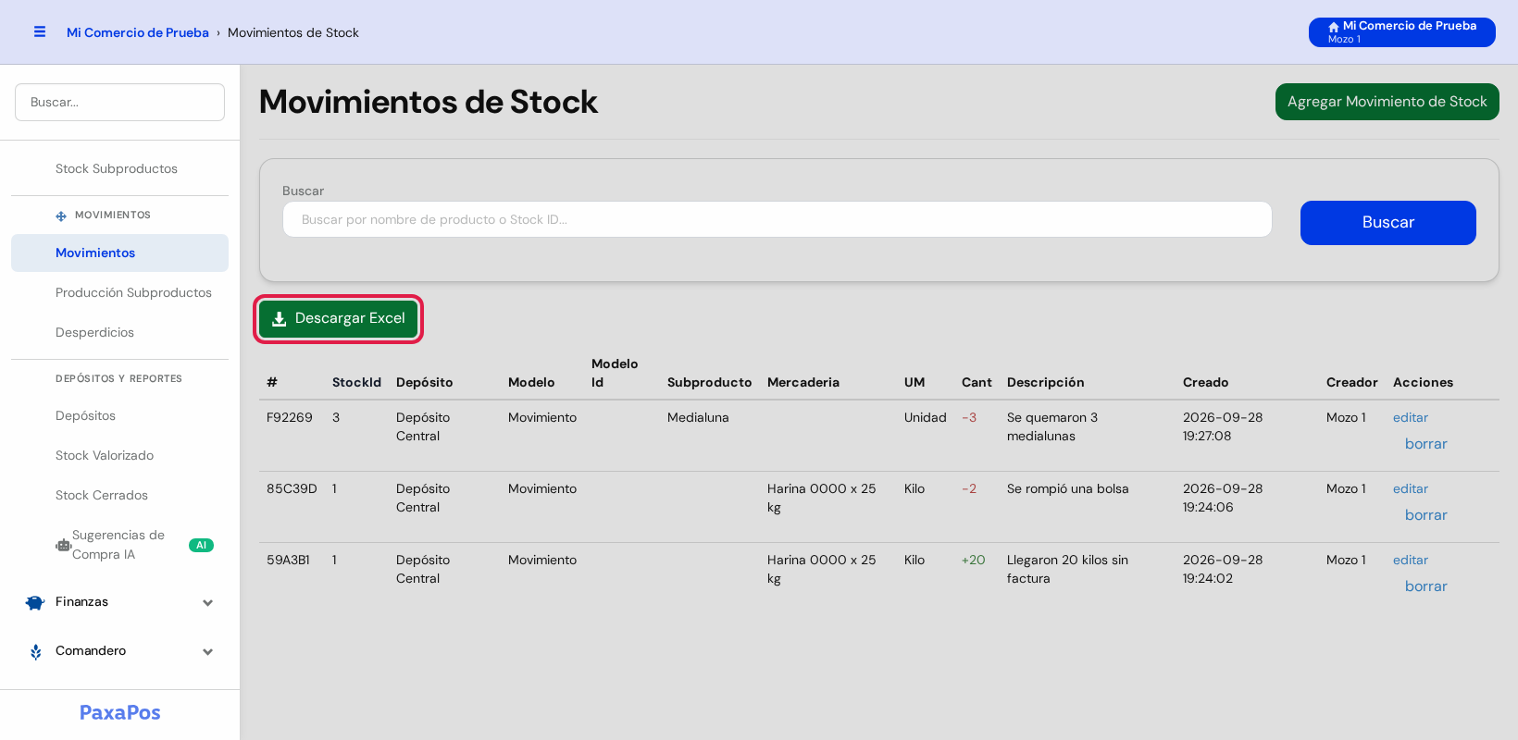
Task: Open Mi Comercio de Prueba breadcrumb link
Action: (x=138, y=32)
